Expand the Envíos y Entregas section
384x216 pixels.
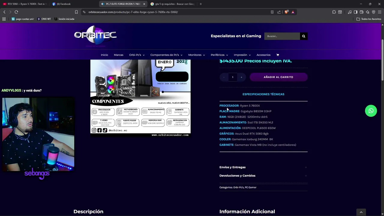point(263,167)
